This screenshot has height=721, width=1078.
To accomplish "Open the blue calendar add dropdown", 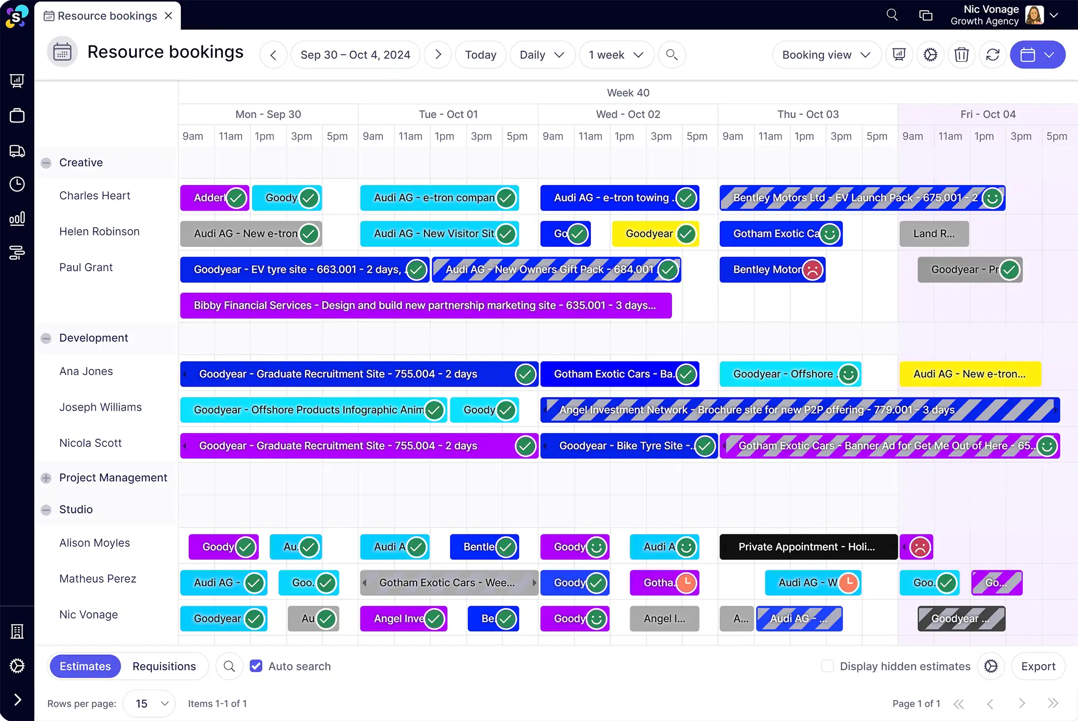I will tap(1038, 55).
